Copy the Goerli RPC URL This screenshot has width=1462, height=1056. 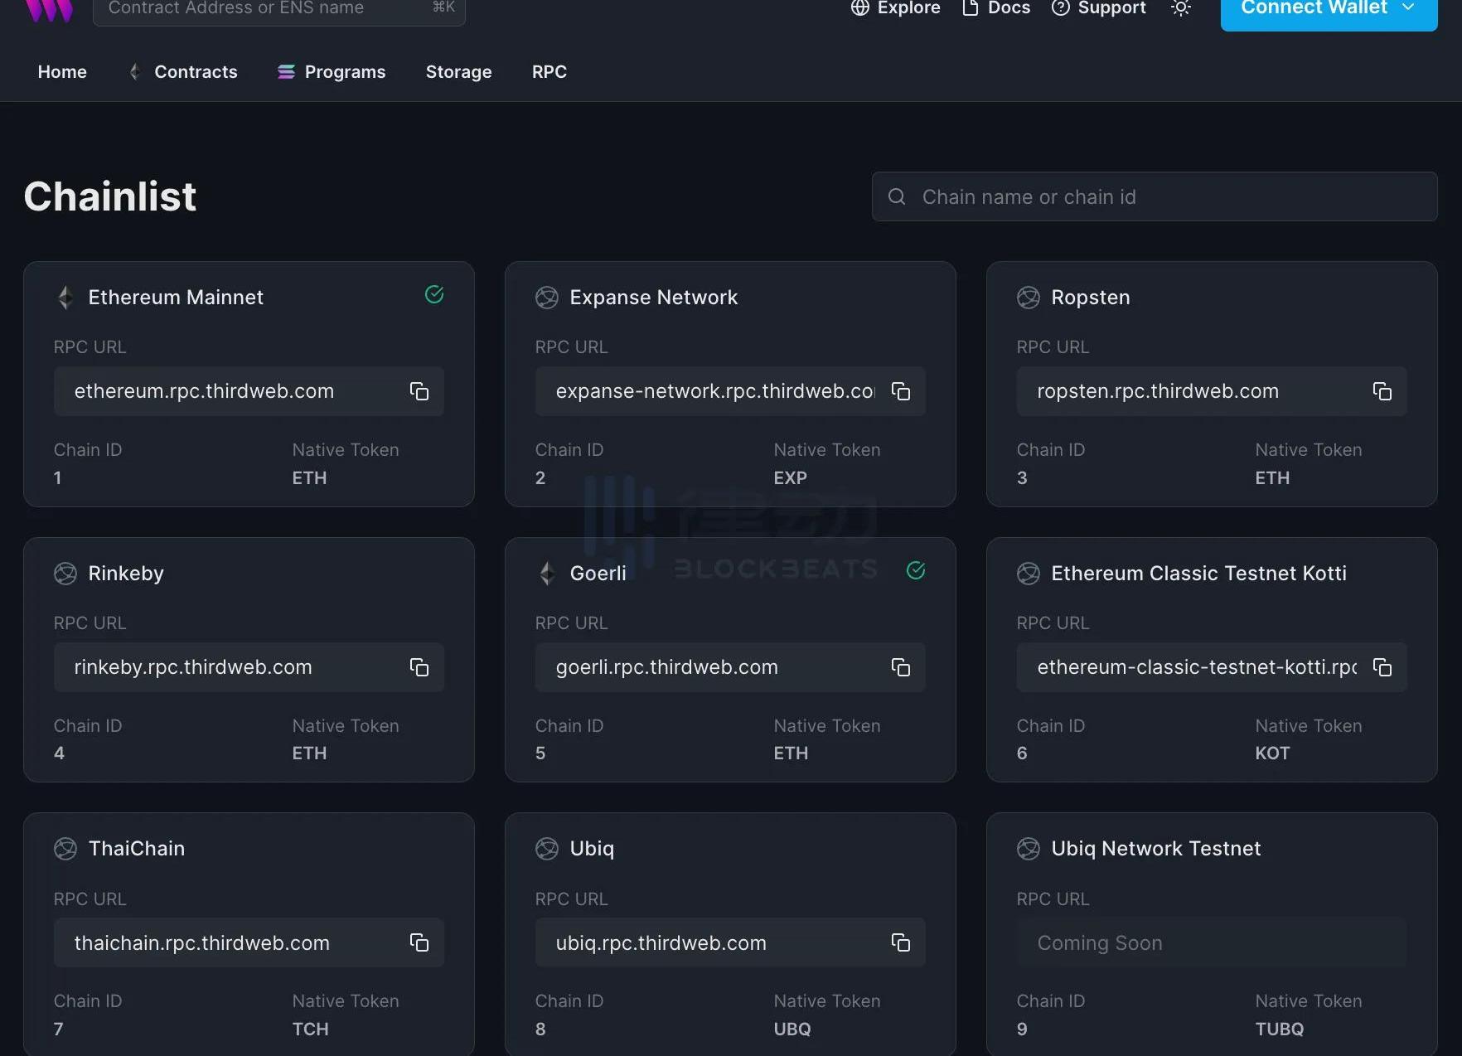pos(901,667)
